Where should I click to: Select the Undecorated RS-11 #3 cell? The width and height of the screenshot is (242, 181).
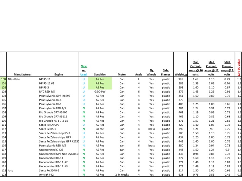[x=53, y=166]
